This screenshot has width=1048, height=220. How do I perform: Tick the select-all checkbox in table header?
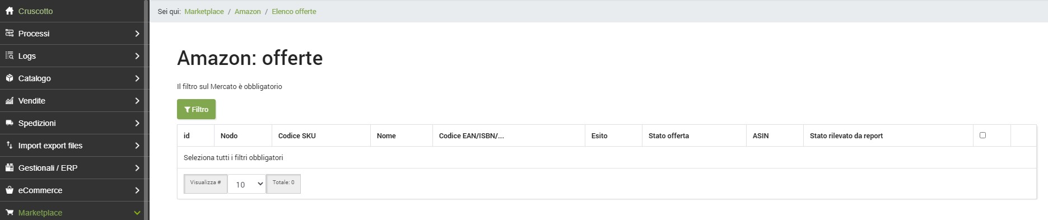982,135
